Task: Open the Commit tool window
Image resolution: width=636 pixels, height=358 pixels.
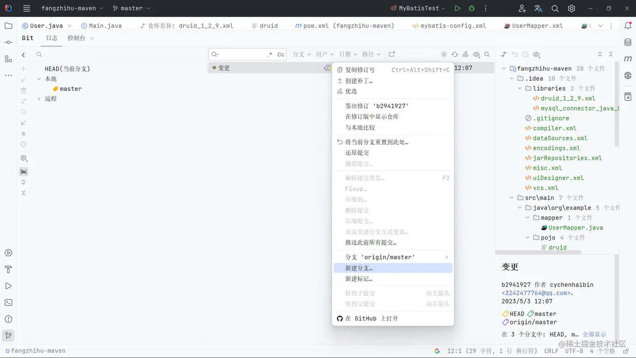Action: (8, 42)
